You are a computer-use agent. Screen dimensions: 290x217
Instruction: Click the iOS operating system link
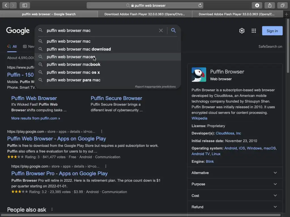point(242,148)
